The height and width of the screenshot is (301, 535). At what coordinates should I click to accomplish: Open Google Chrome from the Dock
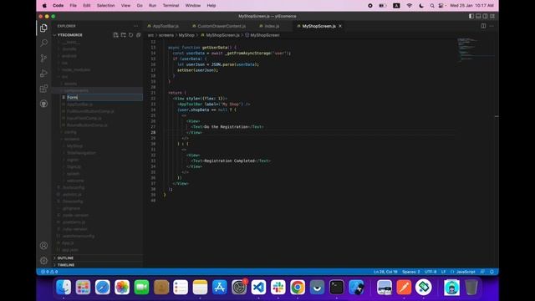298,287
